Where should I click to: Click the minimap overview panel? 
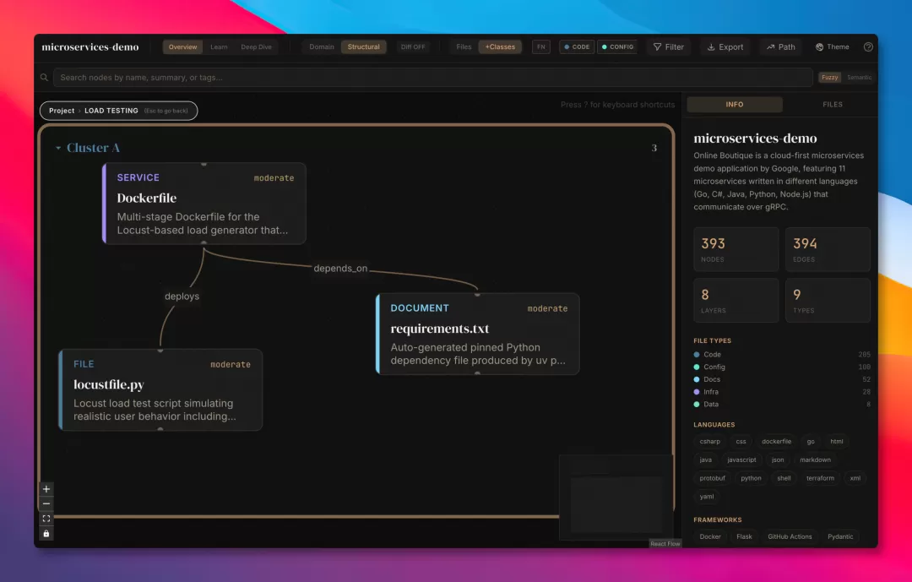coord(616,498)
